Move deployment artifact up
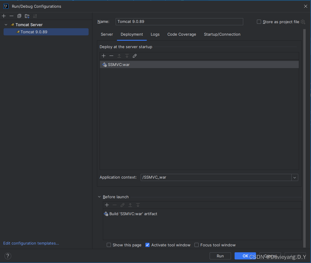The height and width of the screenshot is (263, 311). (119, 56)
